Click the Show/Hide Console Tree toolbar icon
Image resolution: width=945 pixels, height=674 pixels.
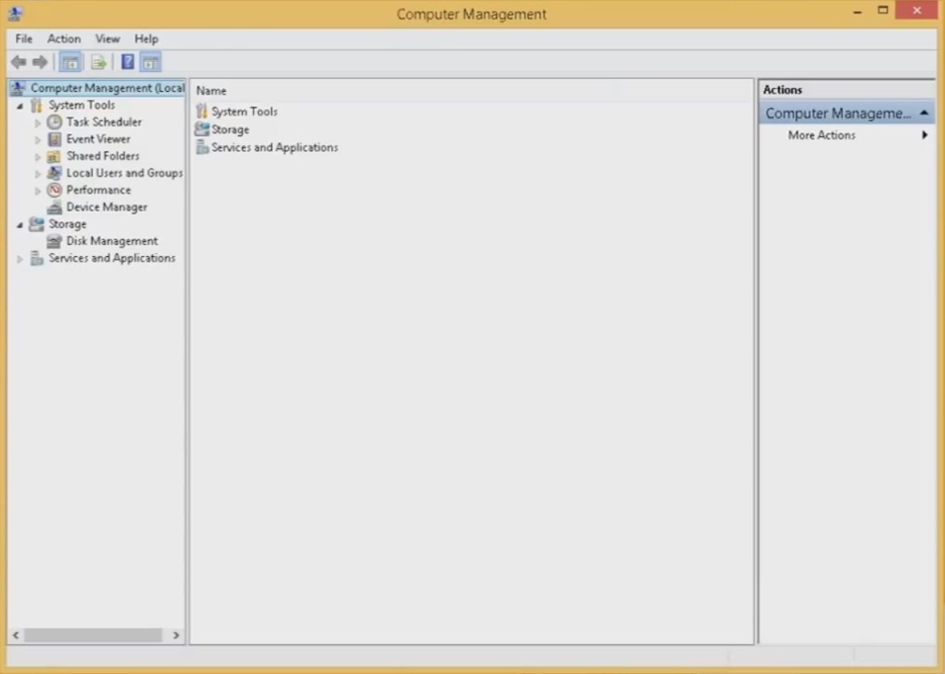pos(71,62)
